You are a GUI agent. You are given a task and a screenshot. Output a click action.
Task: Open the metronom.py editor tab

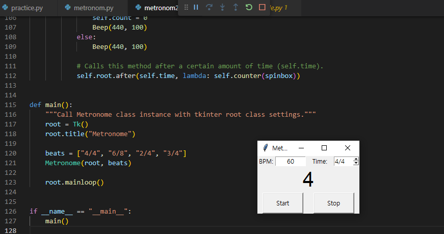[x=94, y=8]
